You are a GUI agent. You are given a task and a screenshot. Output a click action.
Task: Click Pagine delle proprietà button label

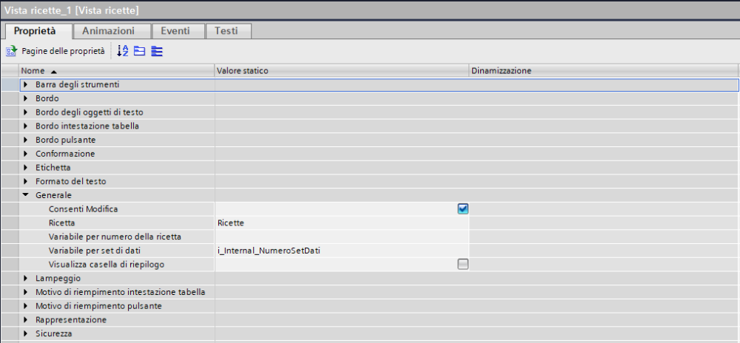tap(62, 51)
